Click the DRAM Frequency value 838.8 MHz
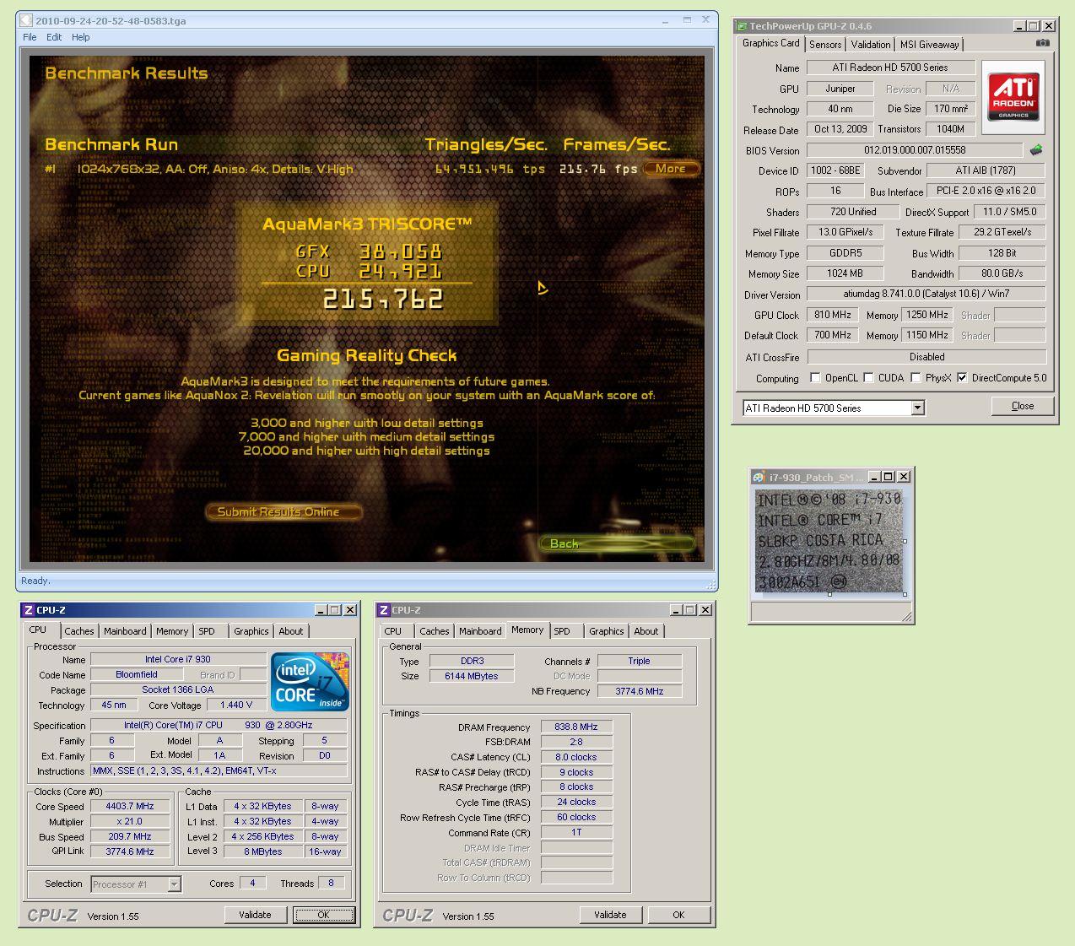 576,727
